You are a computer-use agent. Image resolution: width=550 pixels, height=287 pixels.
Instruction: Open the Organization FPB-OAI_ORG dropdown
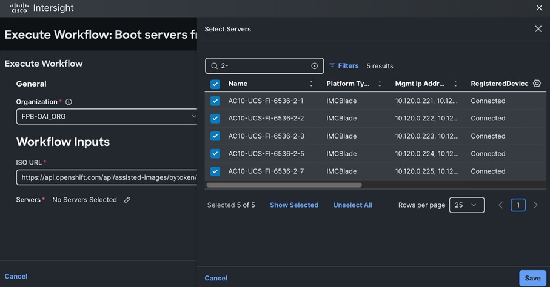point(107,116)
